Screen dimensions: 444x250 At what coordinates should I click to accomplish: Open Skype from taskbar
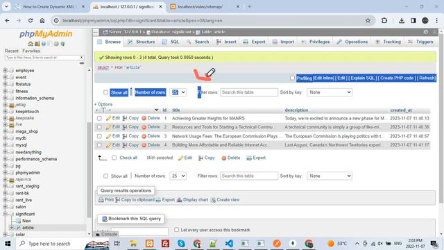pos(181,244)
